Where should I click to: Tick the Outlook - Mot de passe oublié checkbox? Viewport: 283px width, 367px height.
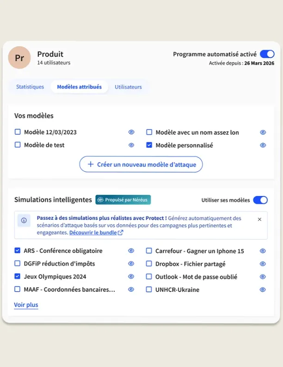point(149,277)
